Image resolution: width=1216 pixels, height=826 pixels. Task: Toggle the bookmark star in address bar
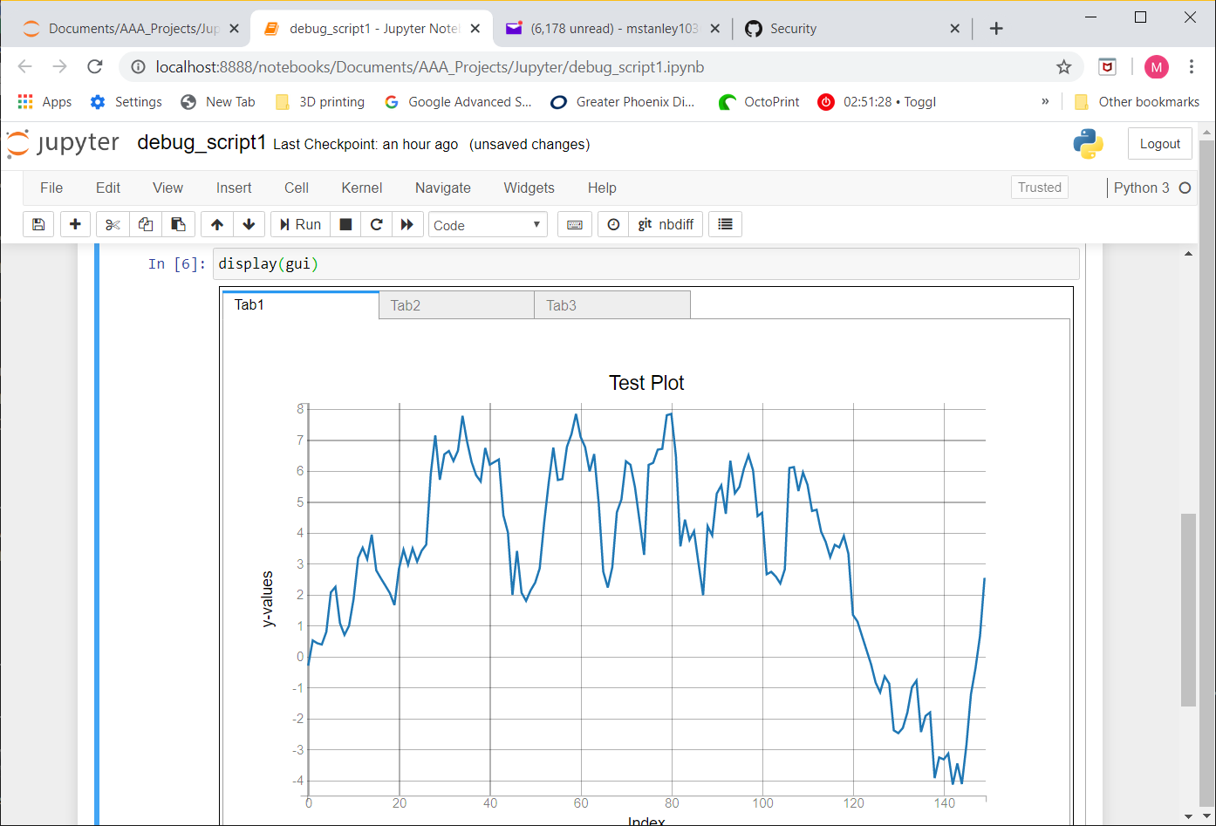1063,66
